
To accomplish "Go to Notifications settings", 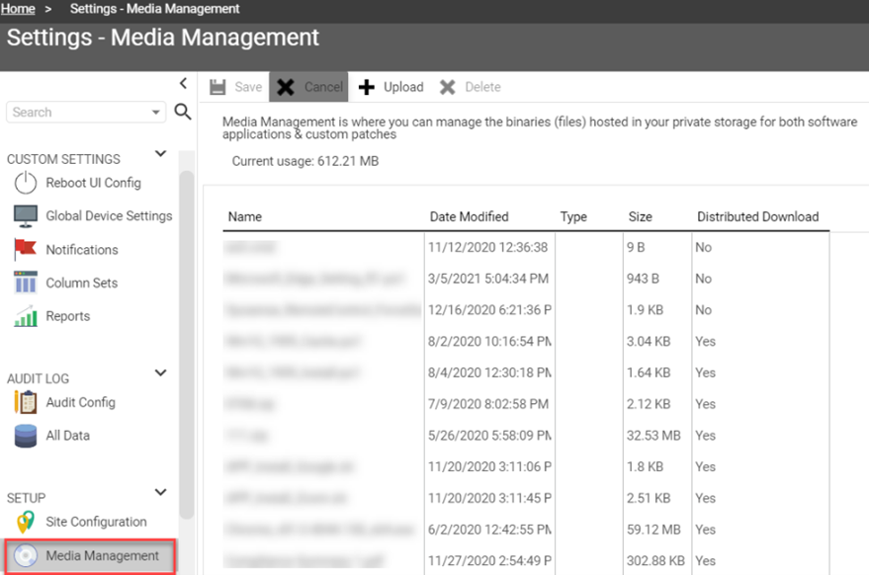I will (x=82, y=250).
